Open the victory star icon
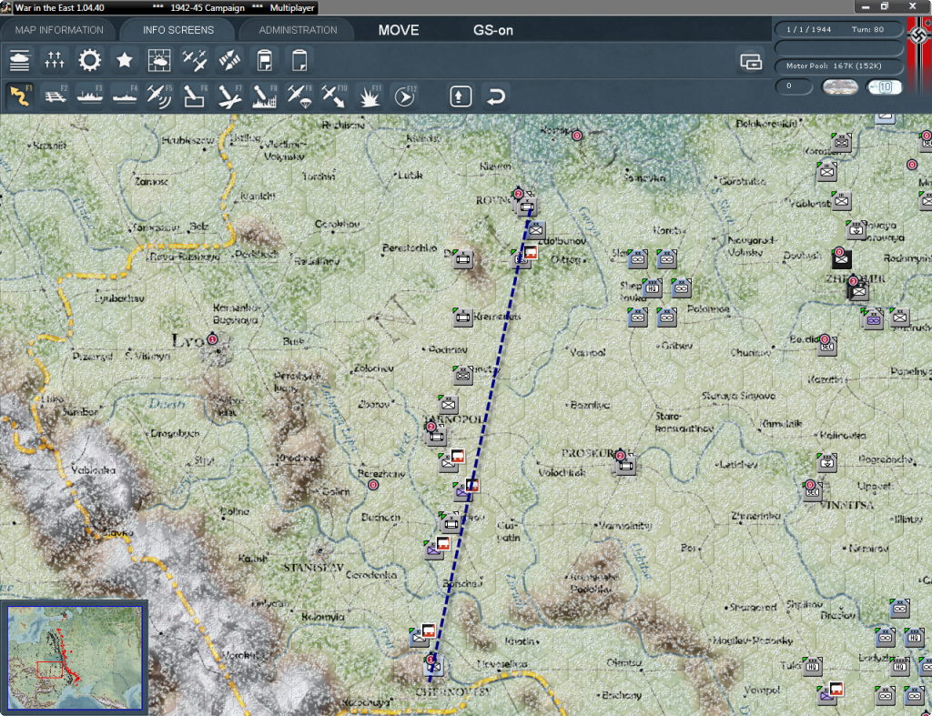The width and height of the screenshot is (932, 716). point(124,60)
